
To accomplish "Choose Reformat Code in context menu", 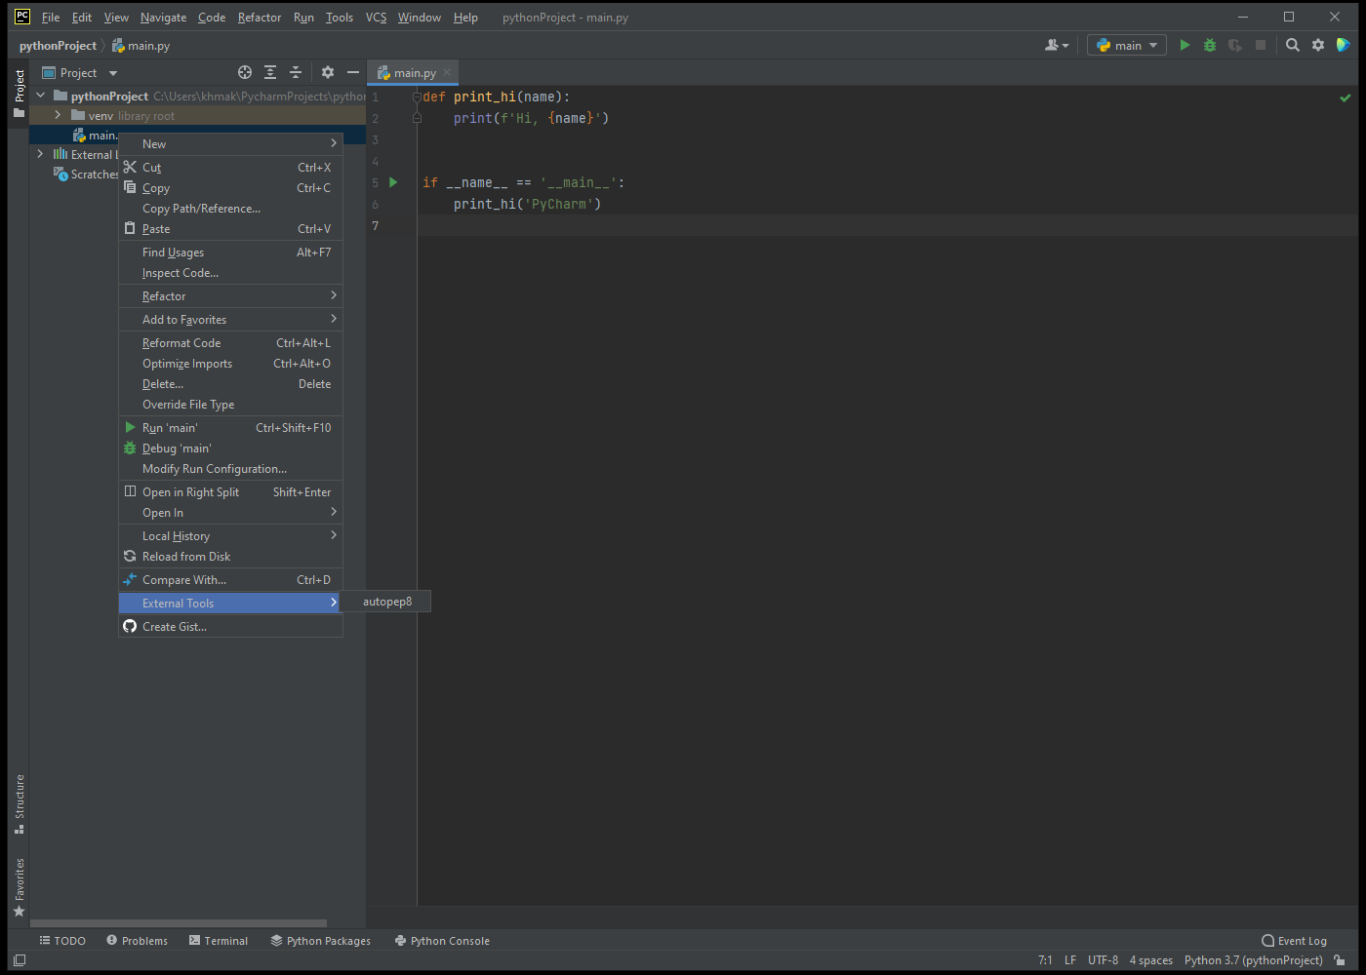I will 181,343.
